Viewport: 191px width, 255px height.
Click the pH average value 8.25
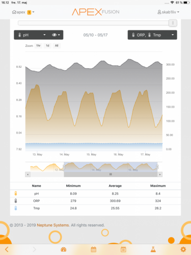coord(115,194)
